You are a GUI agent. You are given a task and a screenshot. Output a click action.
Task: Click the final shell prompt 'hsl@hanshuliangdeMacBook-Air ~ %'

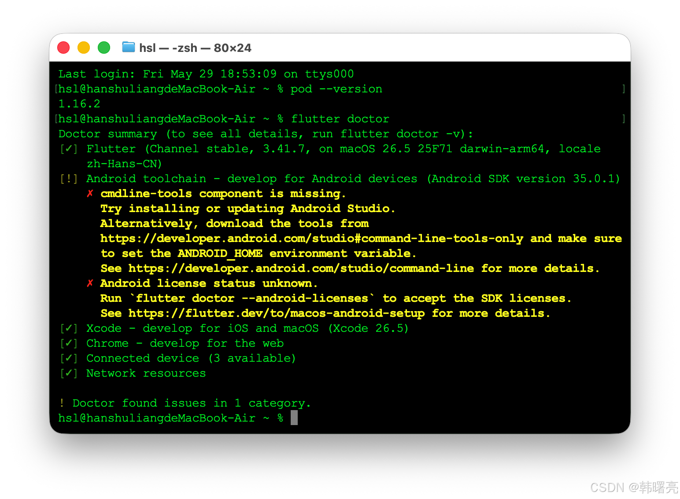click(x=171, y=418)
